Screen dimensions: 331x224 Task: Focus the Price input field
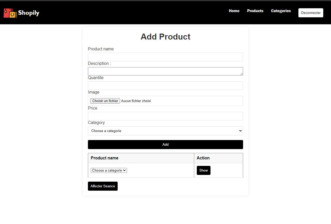point(165,116)
